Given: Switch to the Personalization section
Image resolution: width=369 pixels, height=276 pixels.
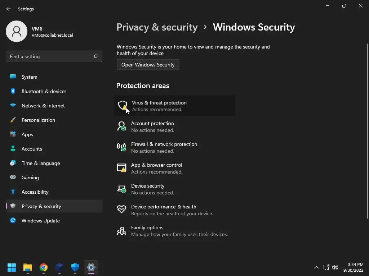Looking at the screenshot, I should point(38,120).
